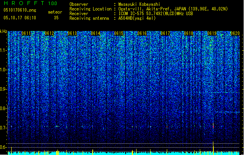Click the 0620 time marker
The height and width of the screenshot is (155, 244).
[235, 33]
